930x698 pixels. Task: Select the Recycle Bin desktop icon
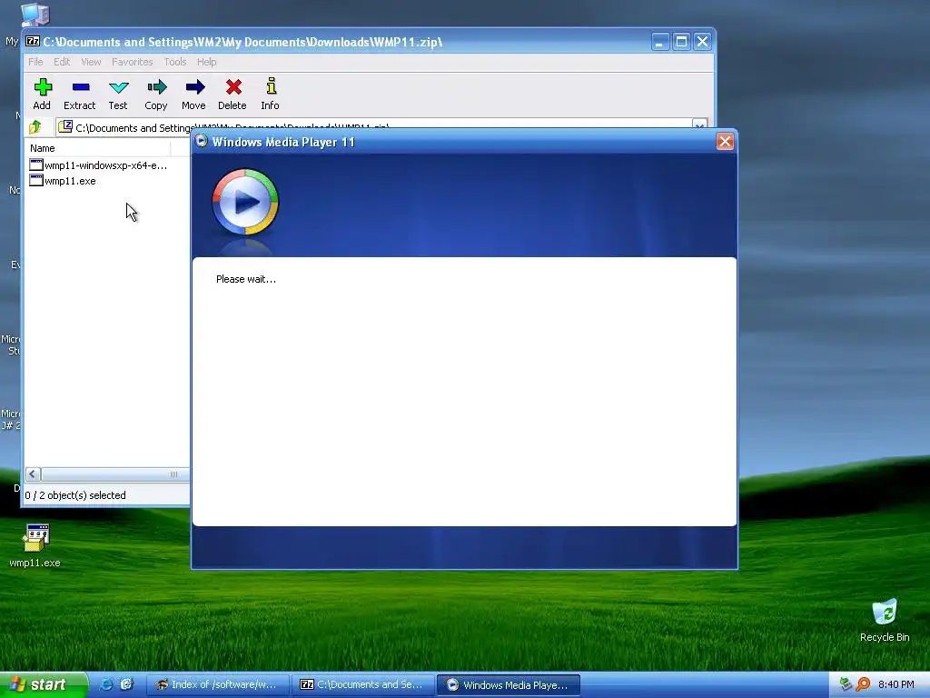[885, 620]
